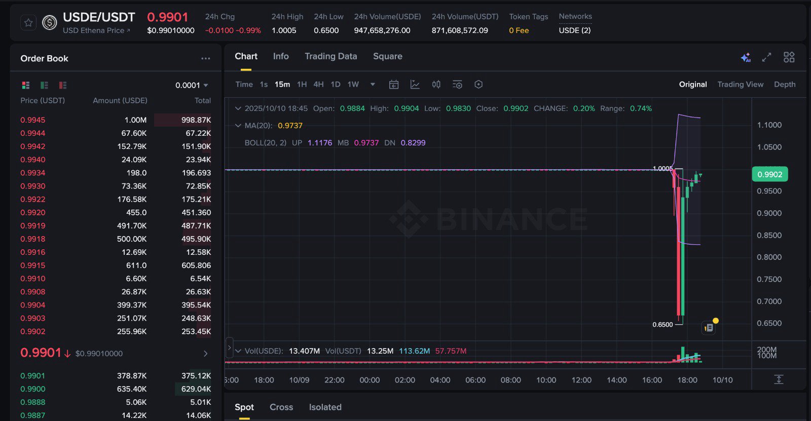Select the 1W chart interval
Image resolution: width=811 pixels, height=421 pixels.
click(x=353, y=85)
